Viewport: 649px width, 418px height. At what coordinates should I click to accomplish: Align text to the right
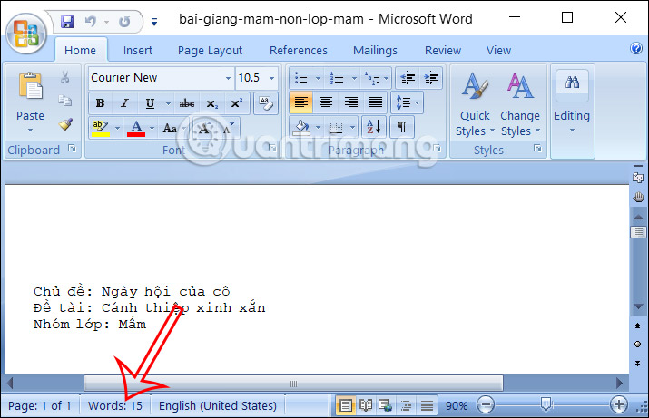pos(351,102)
